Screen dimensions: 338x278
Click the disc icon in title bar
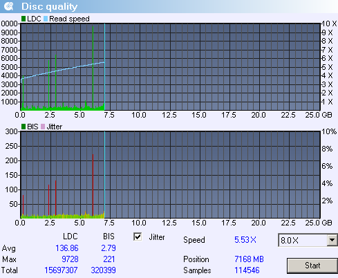point(9,6)
